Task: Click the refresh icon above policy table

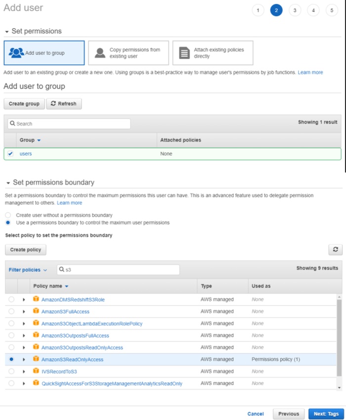Action: tap(335, 250)
